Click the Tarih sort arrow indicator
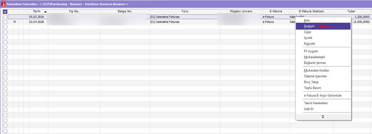372x134 pixels. (45, 12)
